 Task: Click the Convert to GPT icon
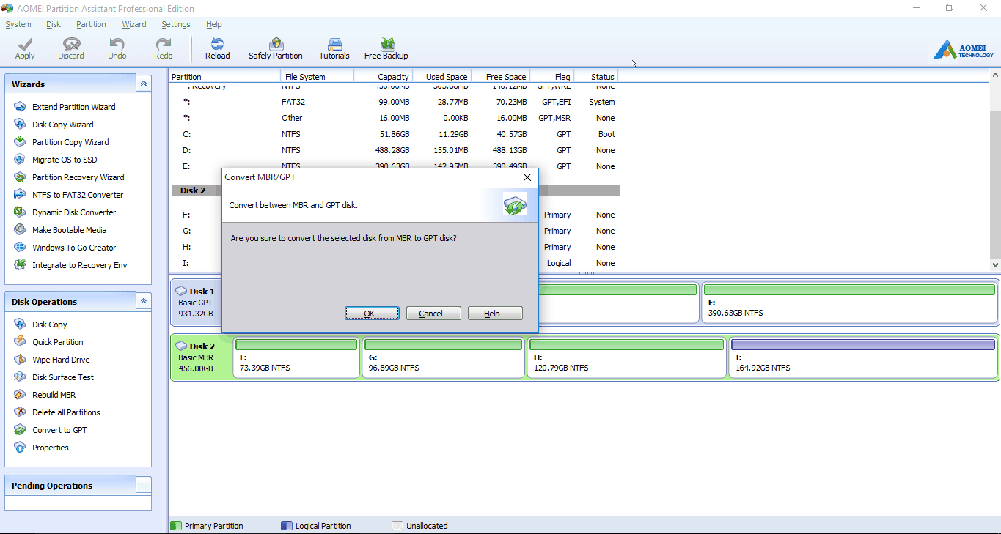click(20, 430)
